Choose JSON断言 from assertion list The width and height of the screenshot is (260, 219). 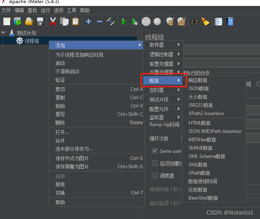coord(214,88)
